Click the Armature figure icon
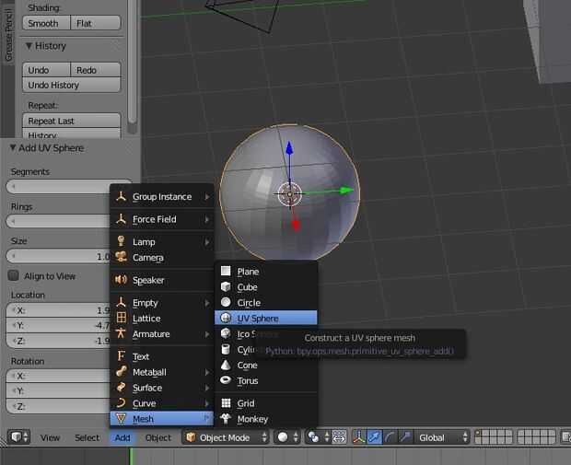The width and height of the screenshot is (571, 465). pyautogui.click(x=122, y=333)
